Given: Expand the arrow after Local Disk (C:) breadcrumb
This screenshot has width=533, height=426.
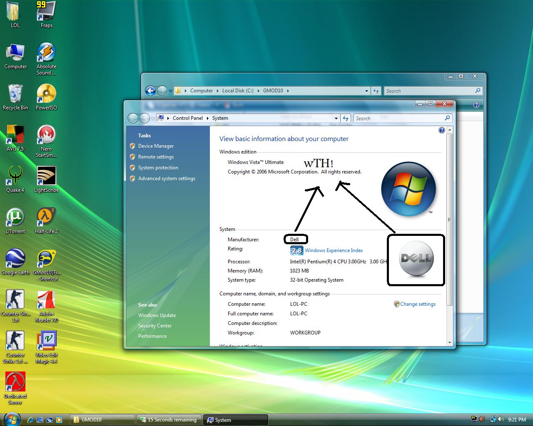Looking at the screenshot, I should (258, 91).
